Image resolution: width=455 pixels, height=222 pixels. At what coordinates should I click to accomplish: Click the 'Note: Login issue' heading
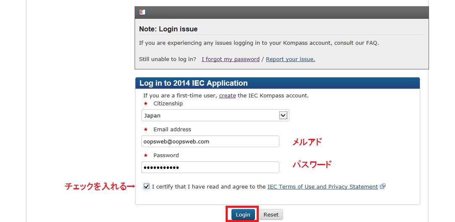coord(168,29)
